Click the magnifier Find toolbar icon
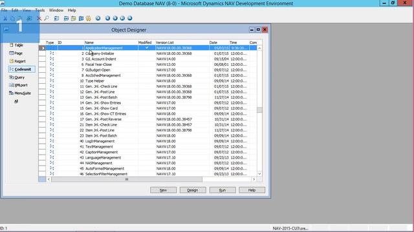 coord(47,19)
